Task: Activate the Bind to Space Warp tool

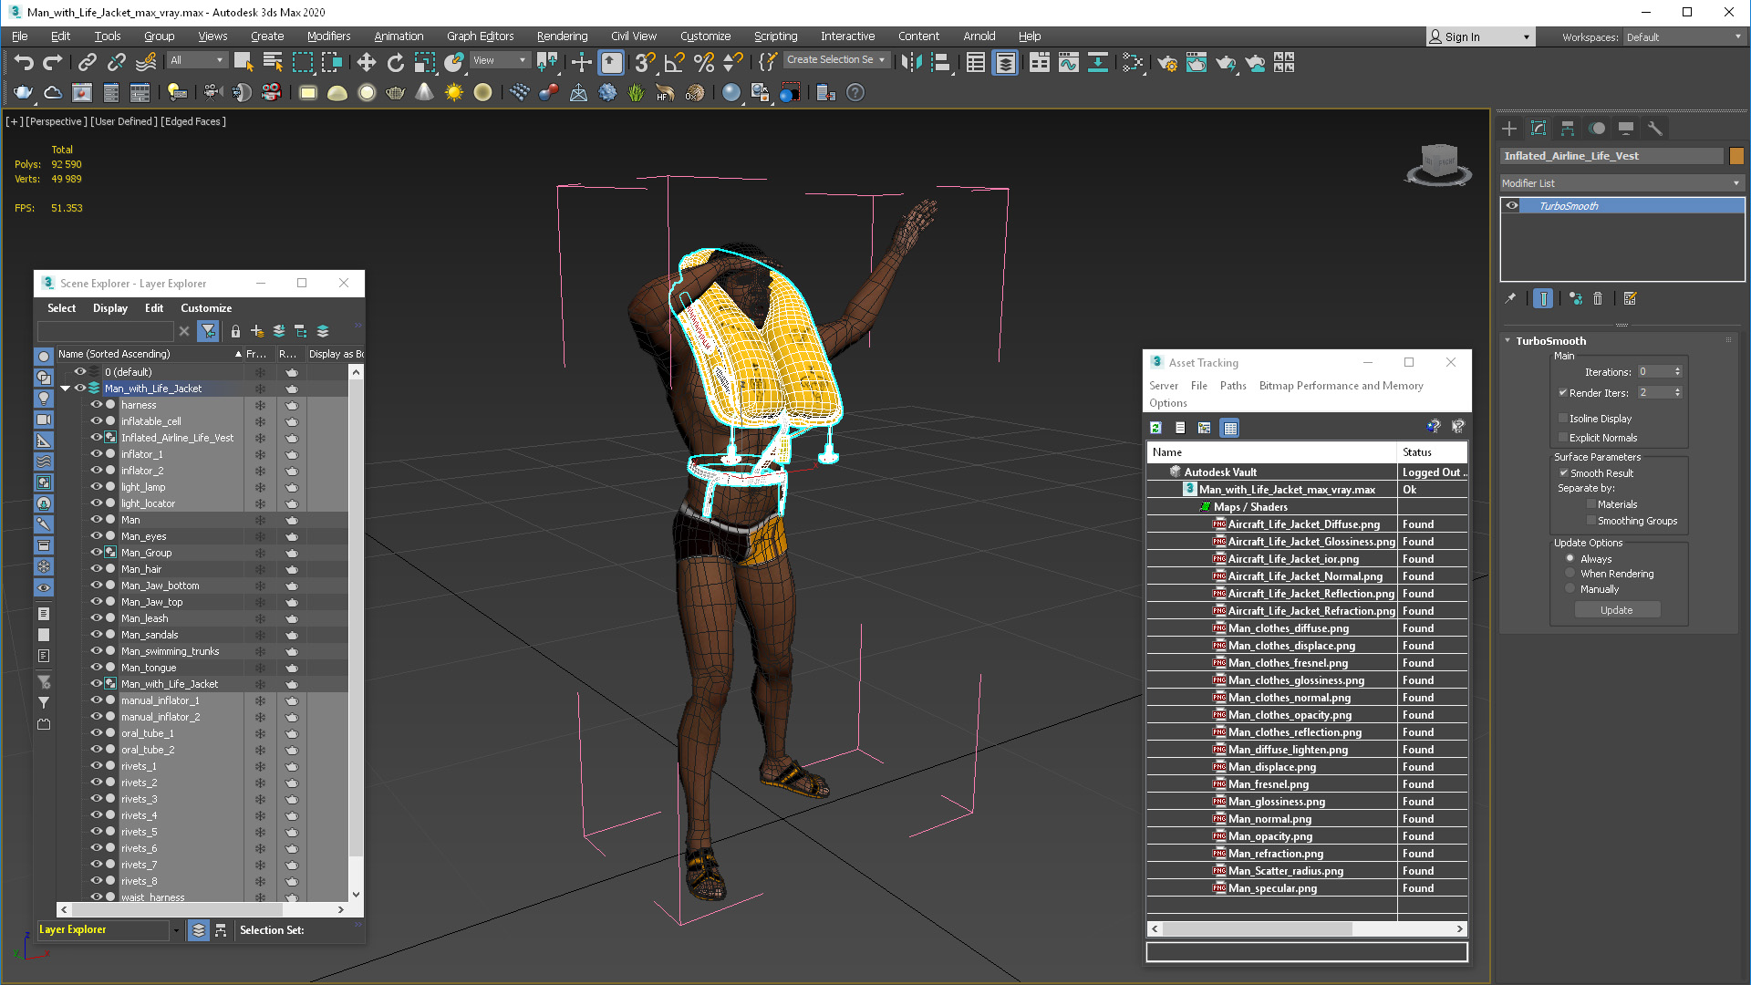Action: 146,62
